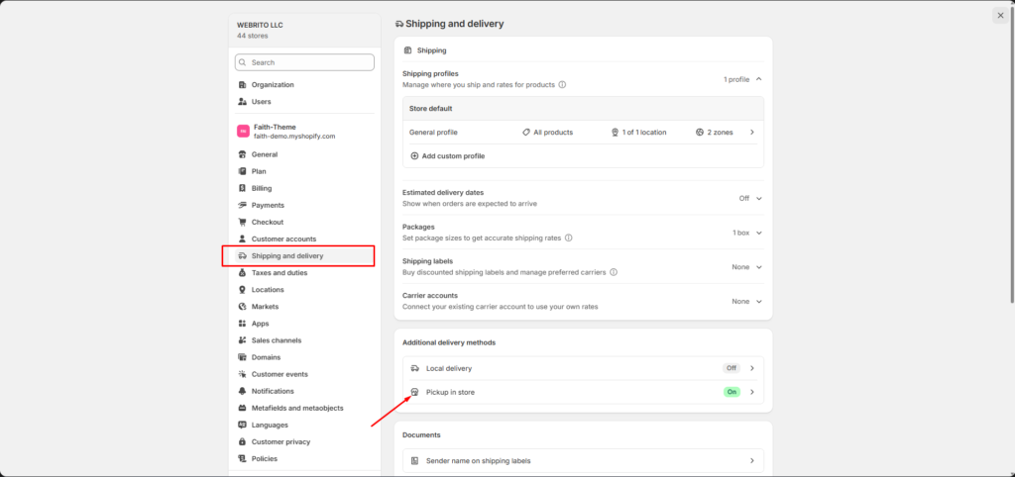The height and width of the screenshot is (477, 1015).
Task: Click the Policies icon
Action: coord(242,458)
